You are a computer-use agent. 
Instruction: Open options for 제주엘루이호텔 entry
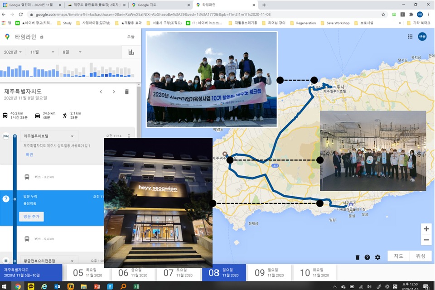pyautogui.click(x=129, y=135)
